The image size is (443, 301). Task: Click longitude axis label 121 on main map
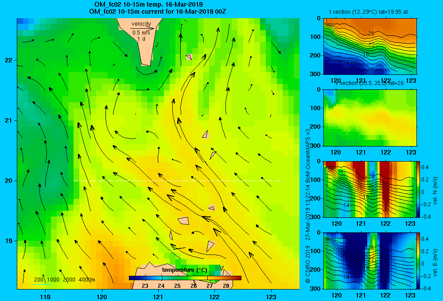[158, 297]
